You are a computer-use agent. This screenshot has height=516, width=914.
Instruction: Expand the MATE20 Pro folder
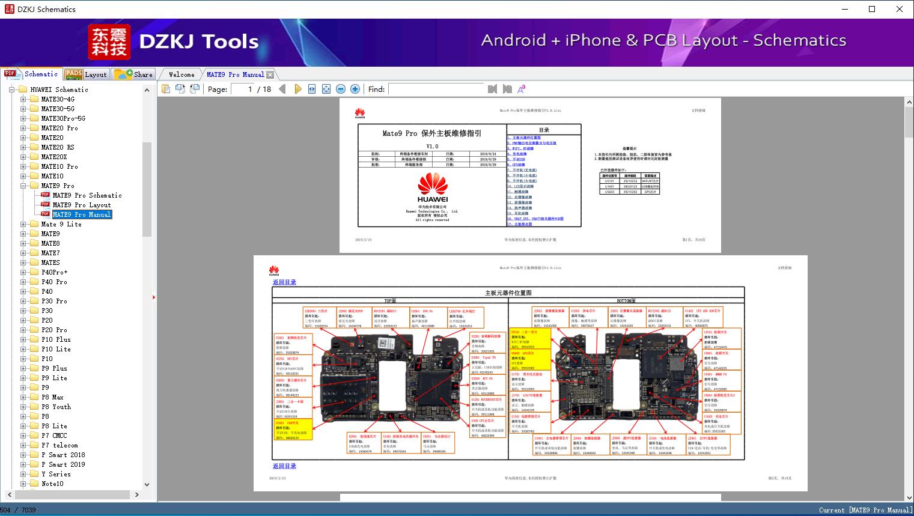[x=23, y=128]
